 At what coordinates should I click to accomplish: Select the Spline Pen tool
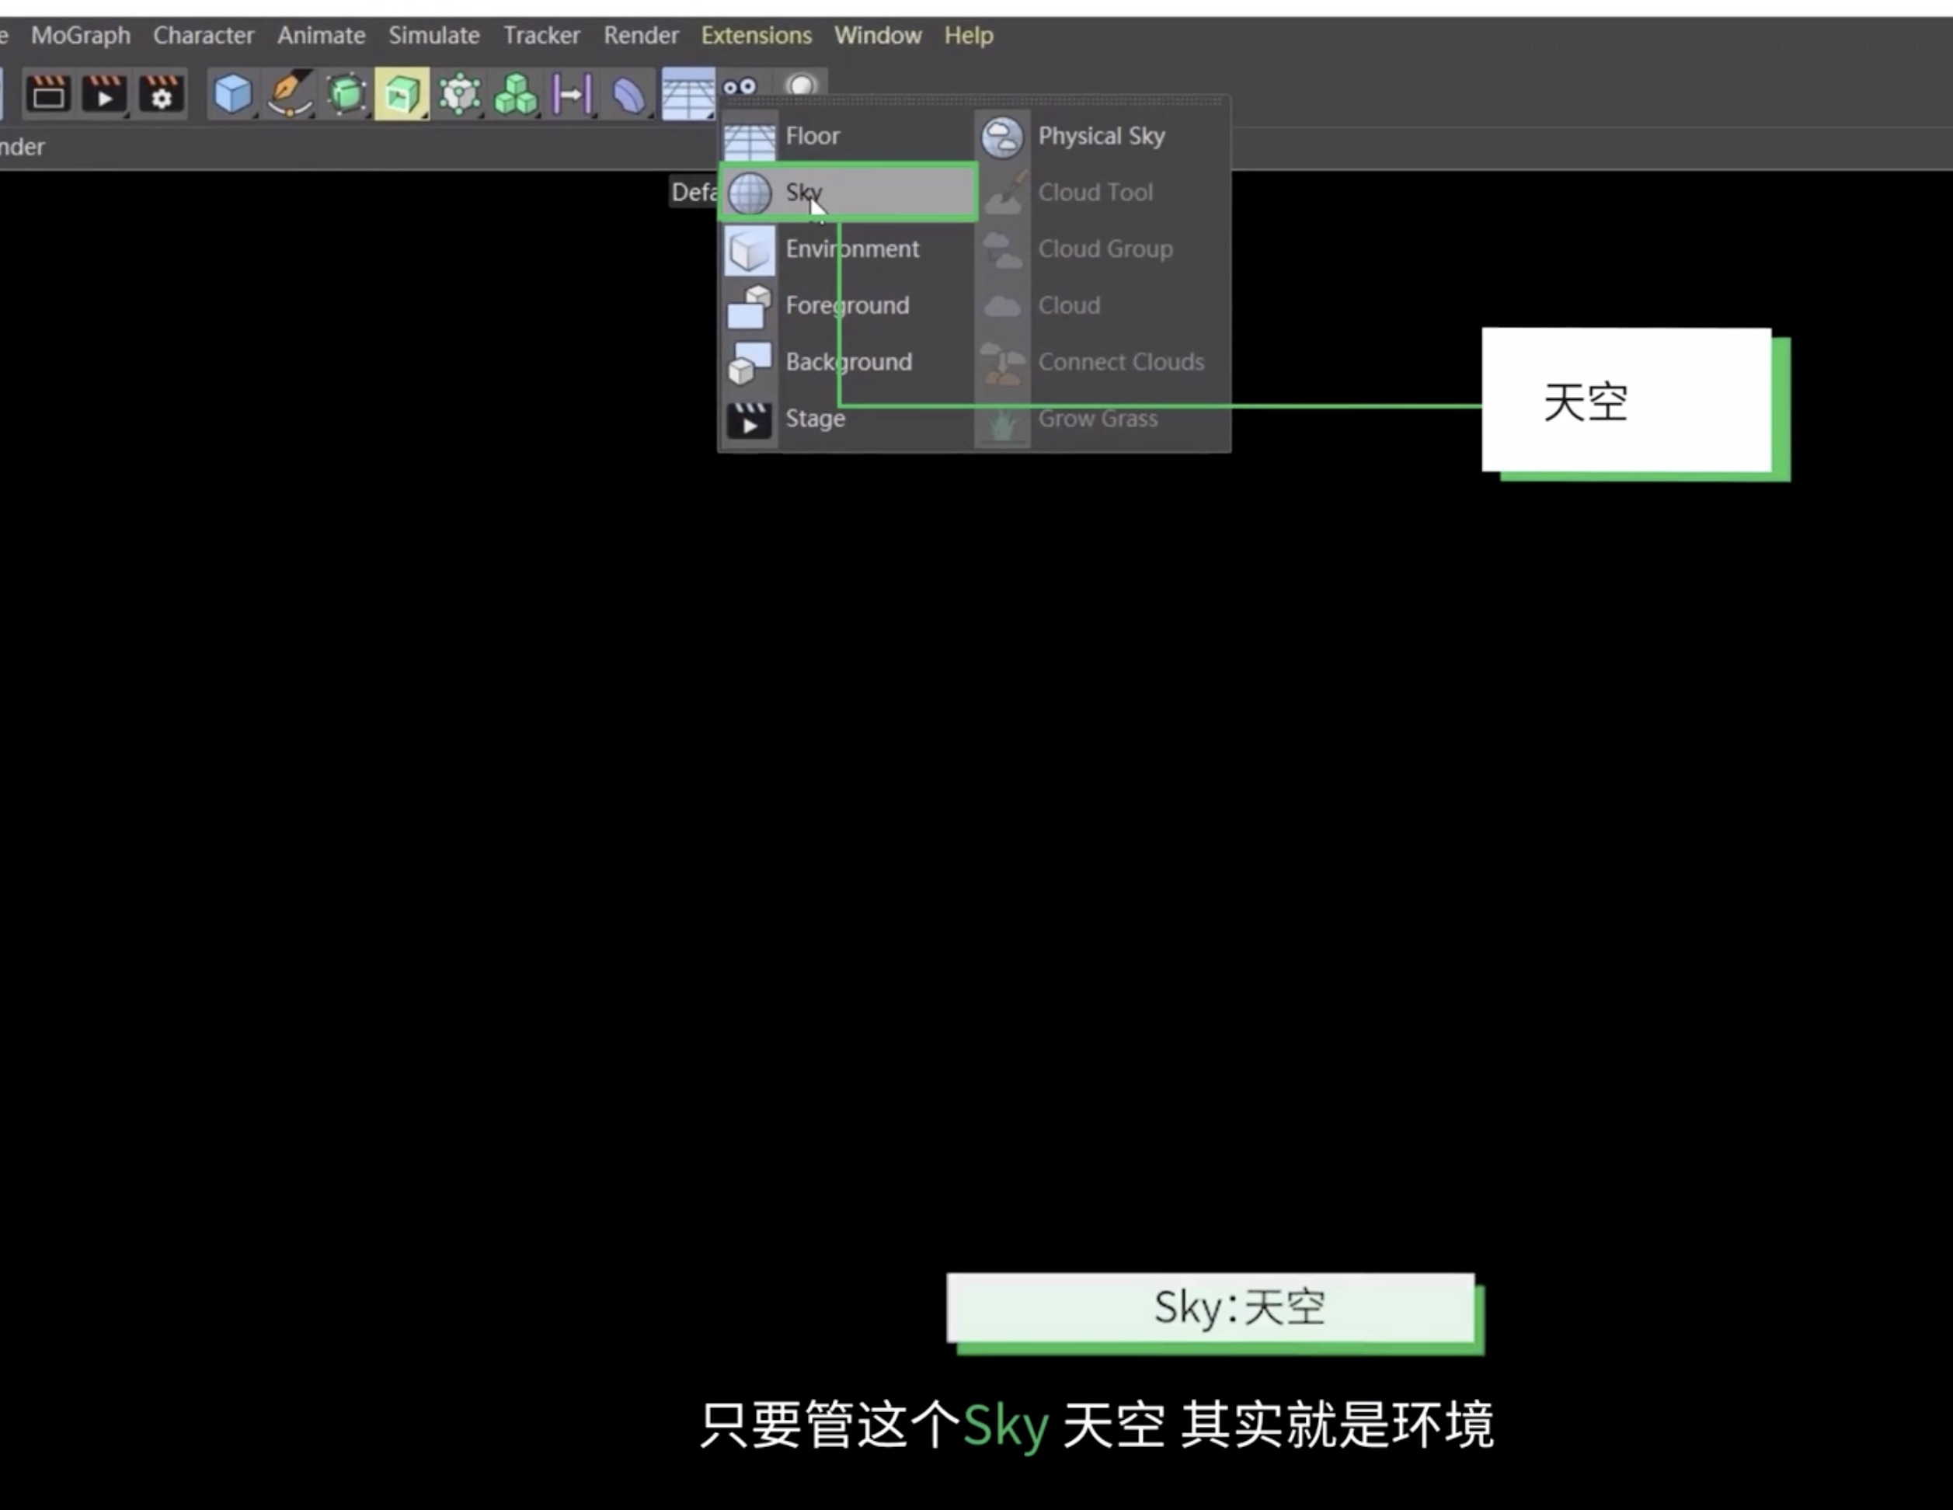click(x=290, y=93)
